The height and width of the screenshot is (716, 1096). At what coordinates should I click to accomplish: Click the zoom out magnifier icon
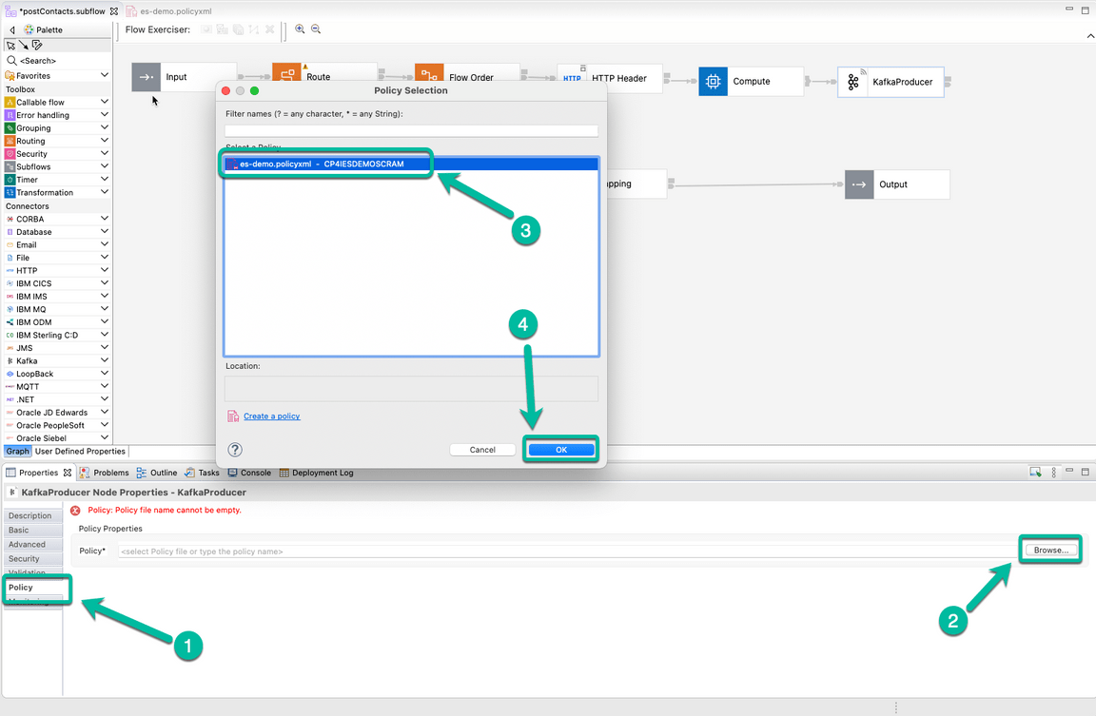tap(316, 29)
